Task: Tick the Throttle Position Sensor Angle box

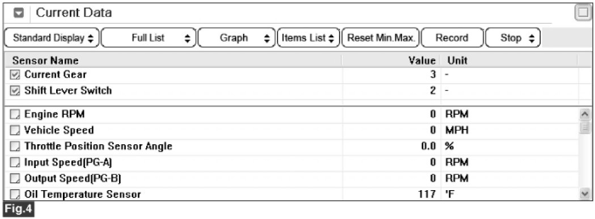Action: pyautogui.click(x=15, y=146)
